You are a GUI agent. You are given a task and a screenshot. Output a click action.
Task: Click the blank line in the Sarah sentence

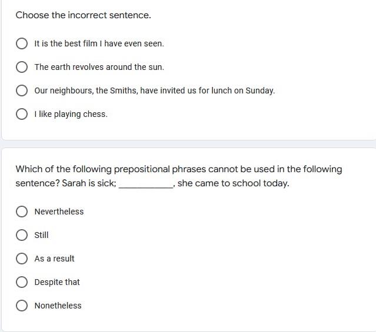(x=146, y=186)
